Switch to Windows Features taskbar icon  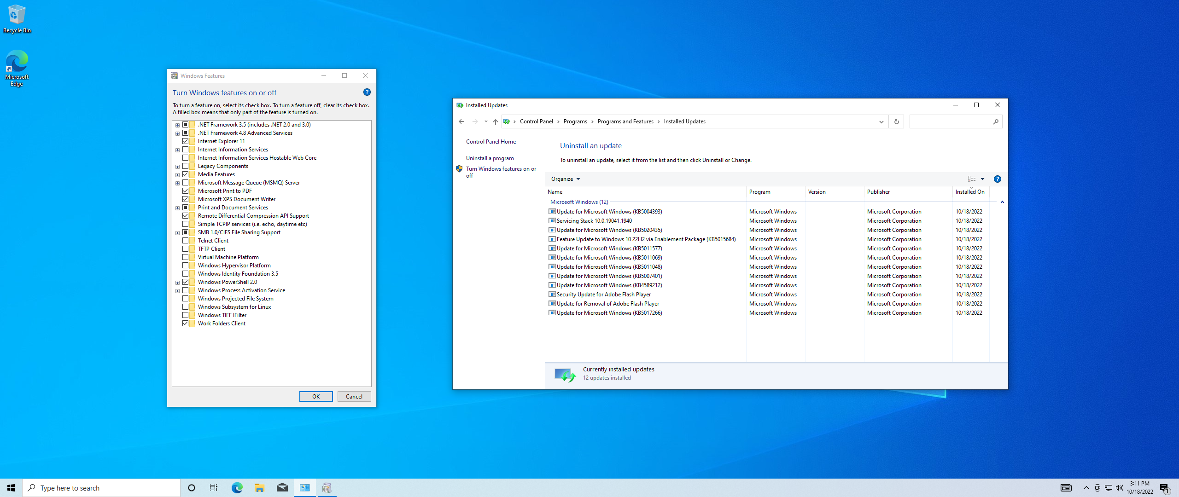pyautogui.click(x=327, y=488)
